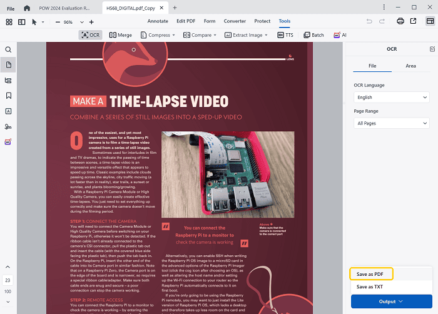The height and width of the screenshot is (314, 438).
Task: Open the Page Range dropdown showing All Pages
Action: click(391, 123)
